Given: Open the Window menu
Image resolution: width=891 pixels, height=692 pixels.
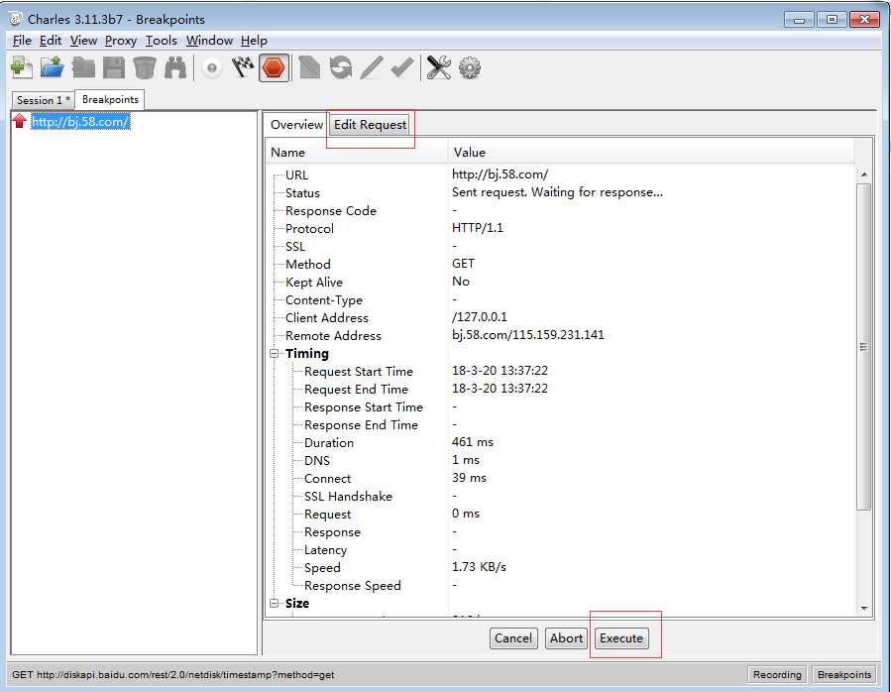Looking at the screenshot, I should 209,41.
